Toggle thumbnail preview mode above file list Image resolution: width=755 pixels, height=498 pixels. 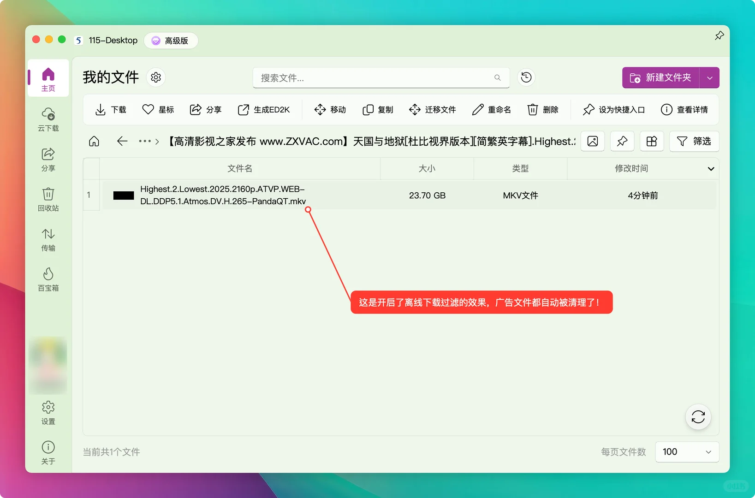(x=592, y=141)
